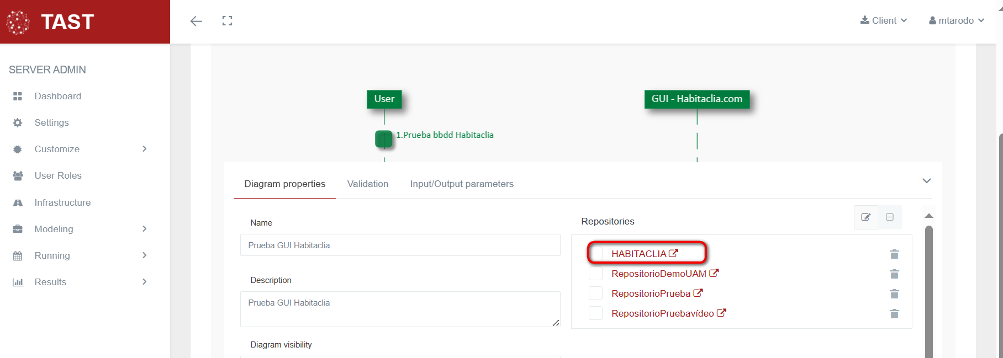Expand the Modeling sidebar menu
The height and width of the screenshot is (358, 1003).
(x=80, y=229)
